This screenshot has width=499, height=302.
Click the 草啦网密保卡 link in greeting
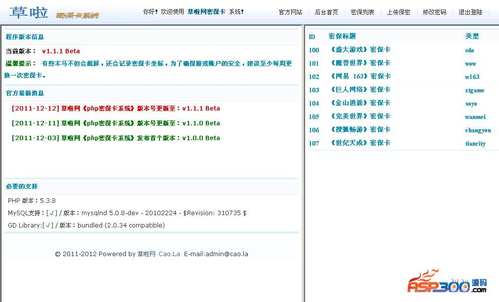206,12
